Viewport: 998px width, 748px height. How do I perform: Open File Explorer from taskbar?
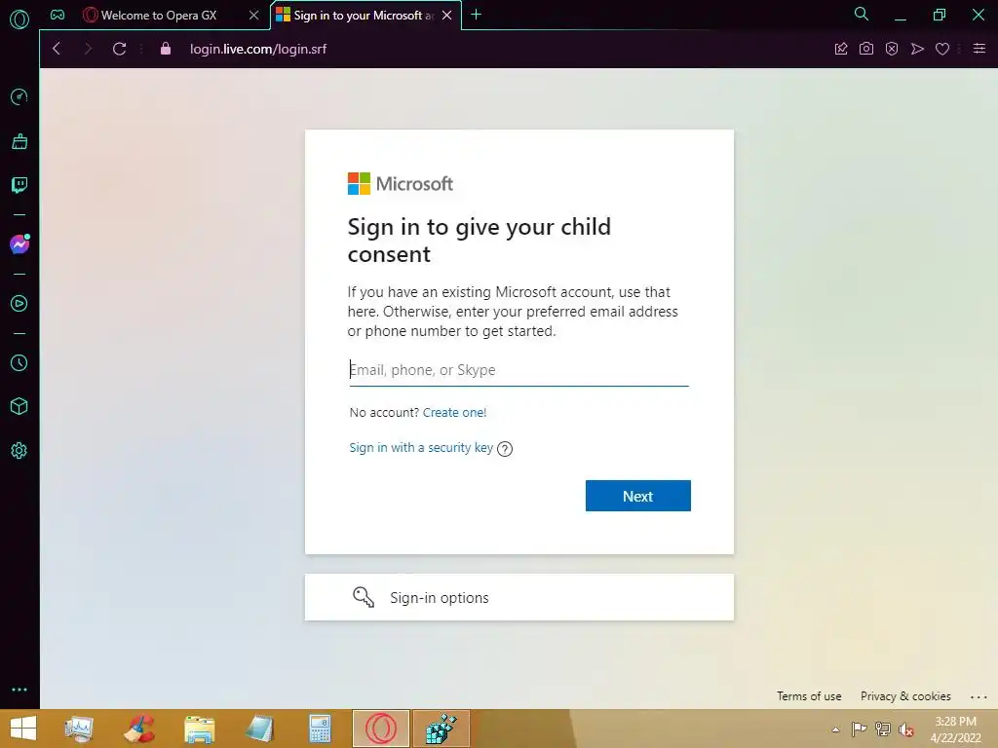pos(199,729)
